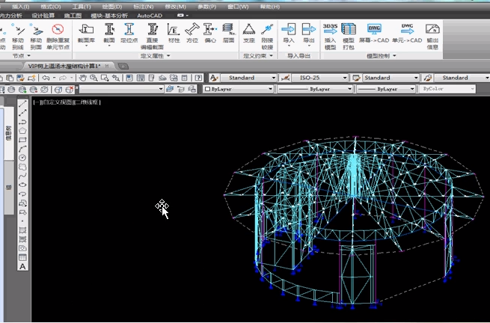Click the 偏心 eccentricity tool
Image resolution: width=490 pixels, height=323 pixels.
tap(210, 33)
